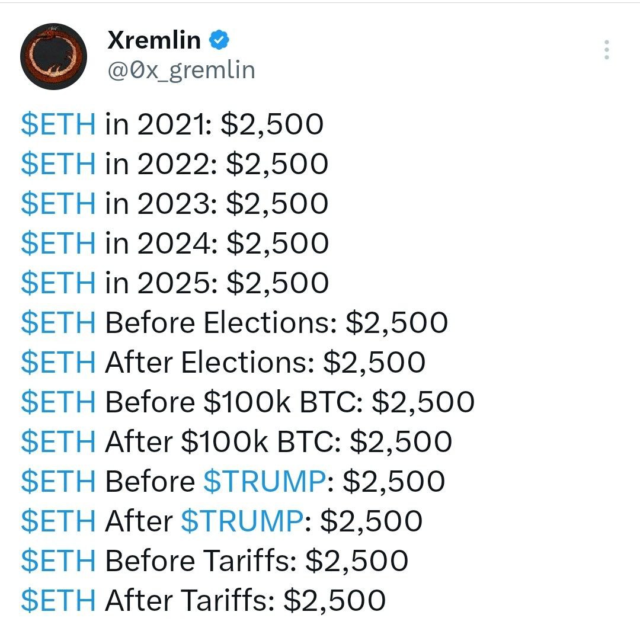Click the $ETH cashtag on the 2025 line
Viewport: 640px width, 631px height.
click(x=58, y=283)
